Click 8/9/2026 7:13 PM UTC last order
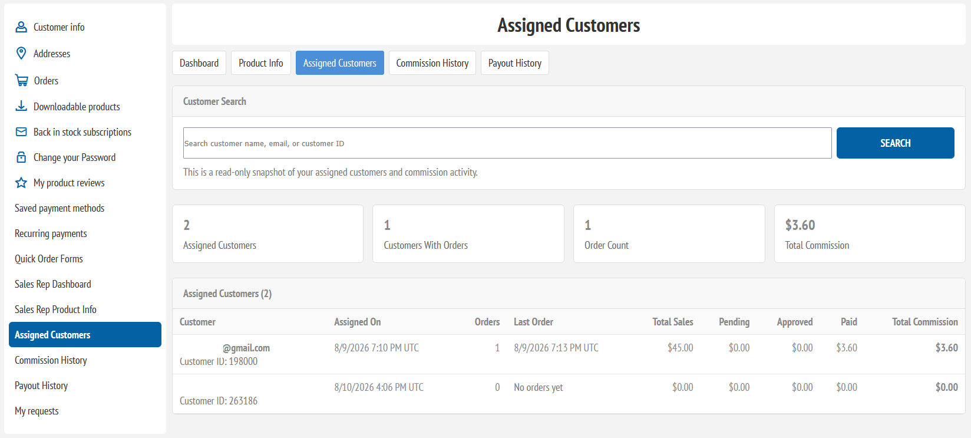 556,348
